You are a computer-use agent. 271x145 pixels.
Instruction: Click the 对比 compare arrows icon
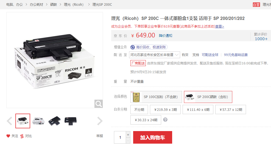click(22, 136)
